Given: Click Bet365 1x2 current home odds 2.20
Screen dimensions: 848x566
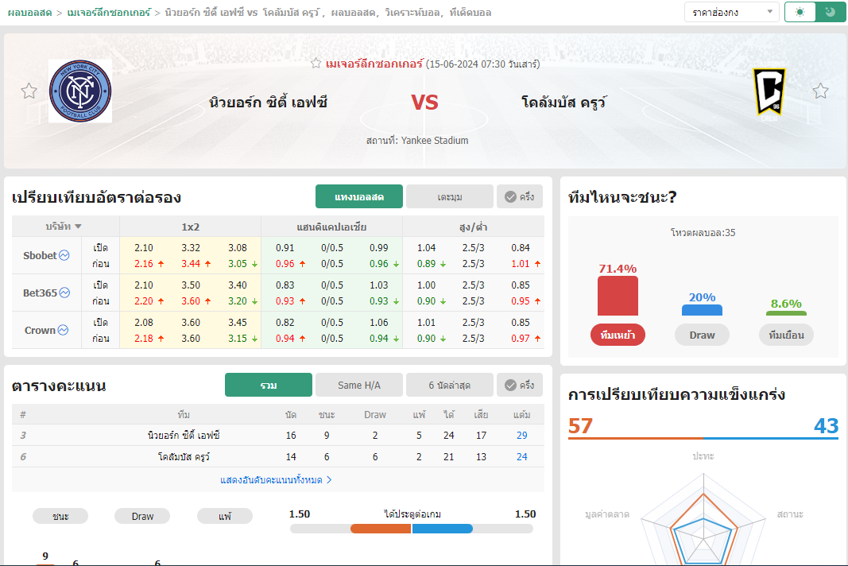Looking at the screenshot, I should tap(144, 300).
